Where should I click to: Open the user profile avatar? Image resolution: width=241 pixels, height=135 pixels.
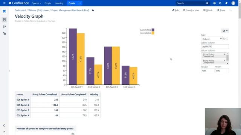(233, 3)
